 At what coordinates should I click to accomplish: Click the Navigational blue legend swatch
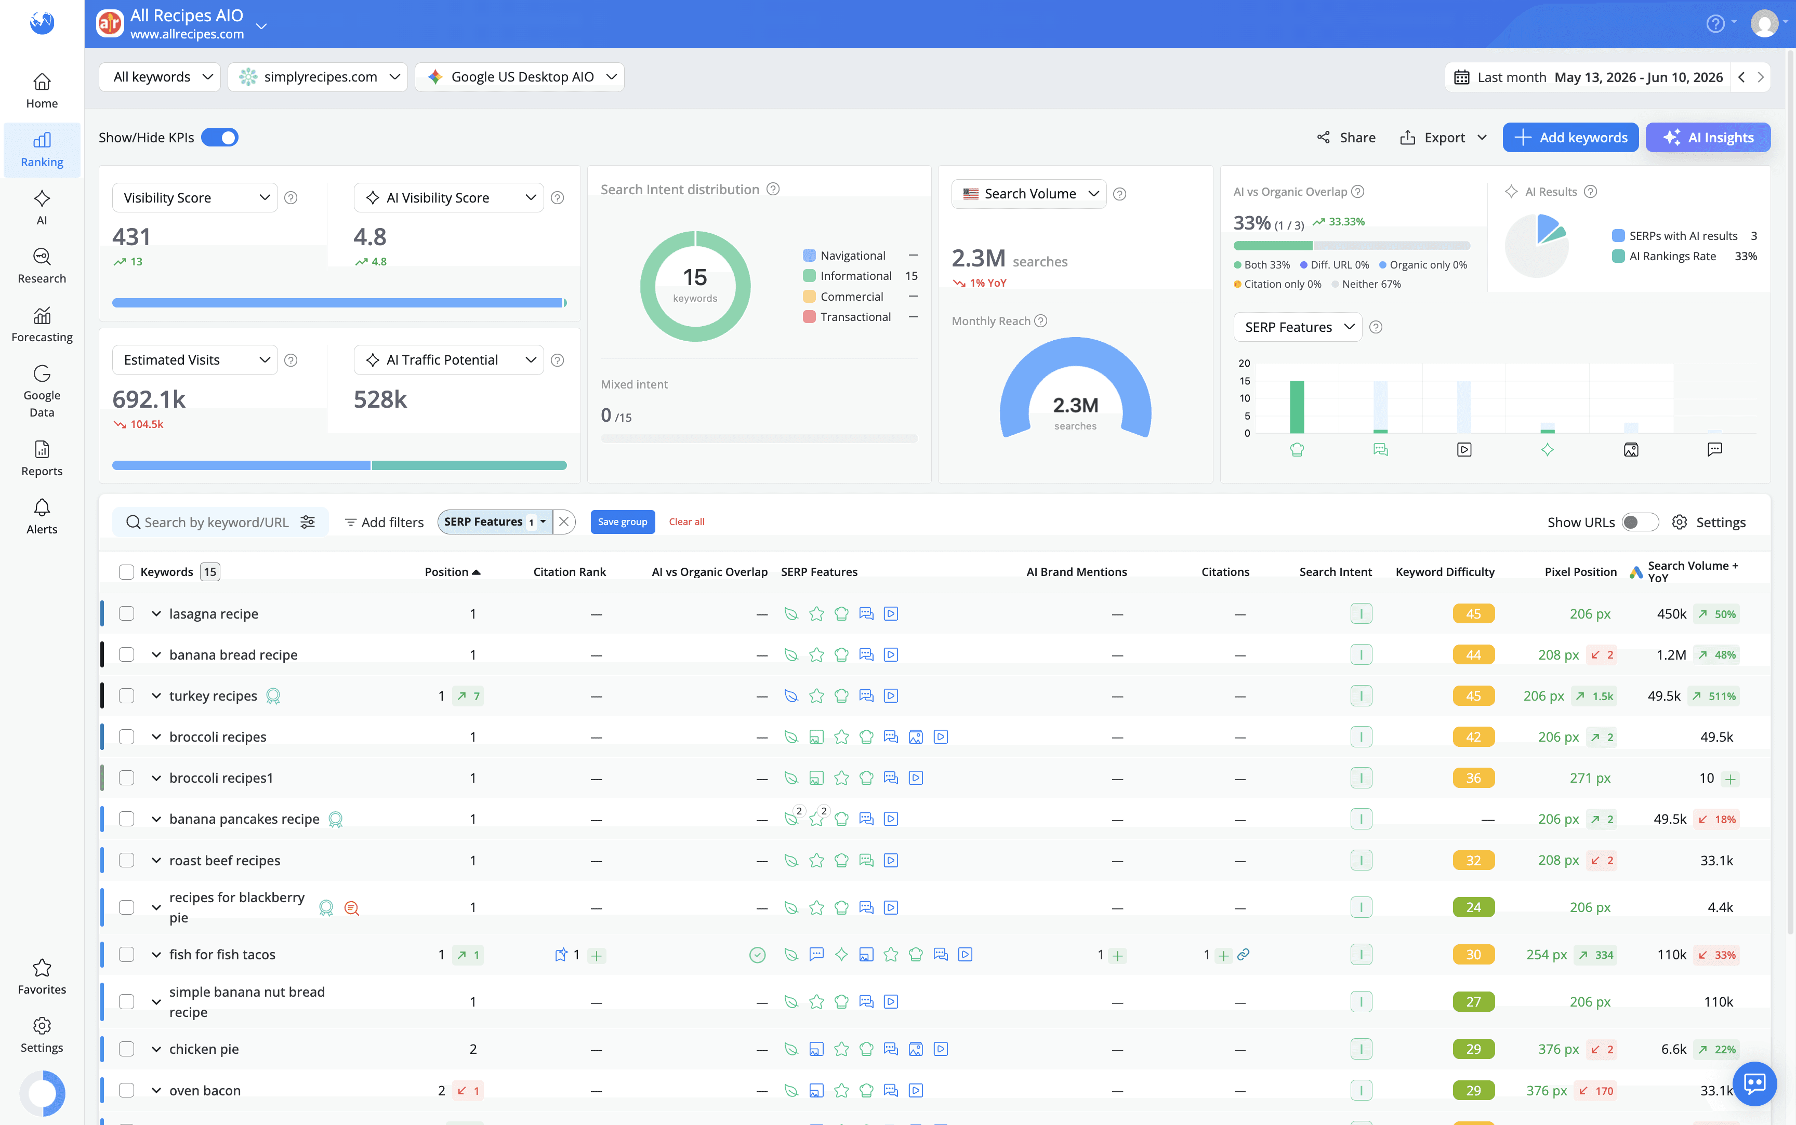click(809, 255)
